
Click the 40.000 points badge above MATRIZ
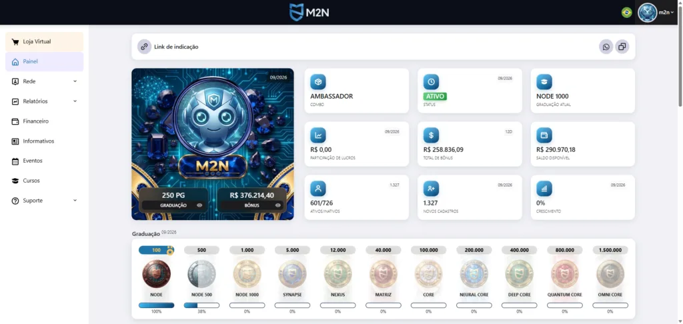click(x=383, y=251)
